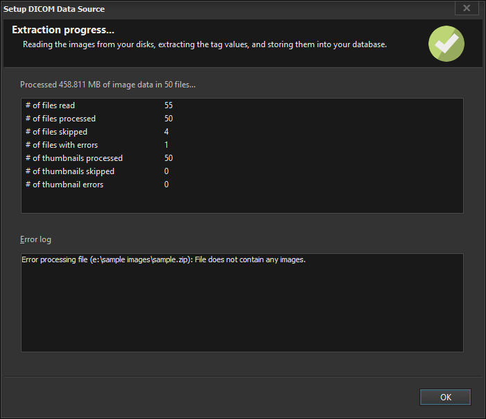Click the green checkmark completion icon
This screenshot has width=486, height=419.
446,43
